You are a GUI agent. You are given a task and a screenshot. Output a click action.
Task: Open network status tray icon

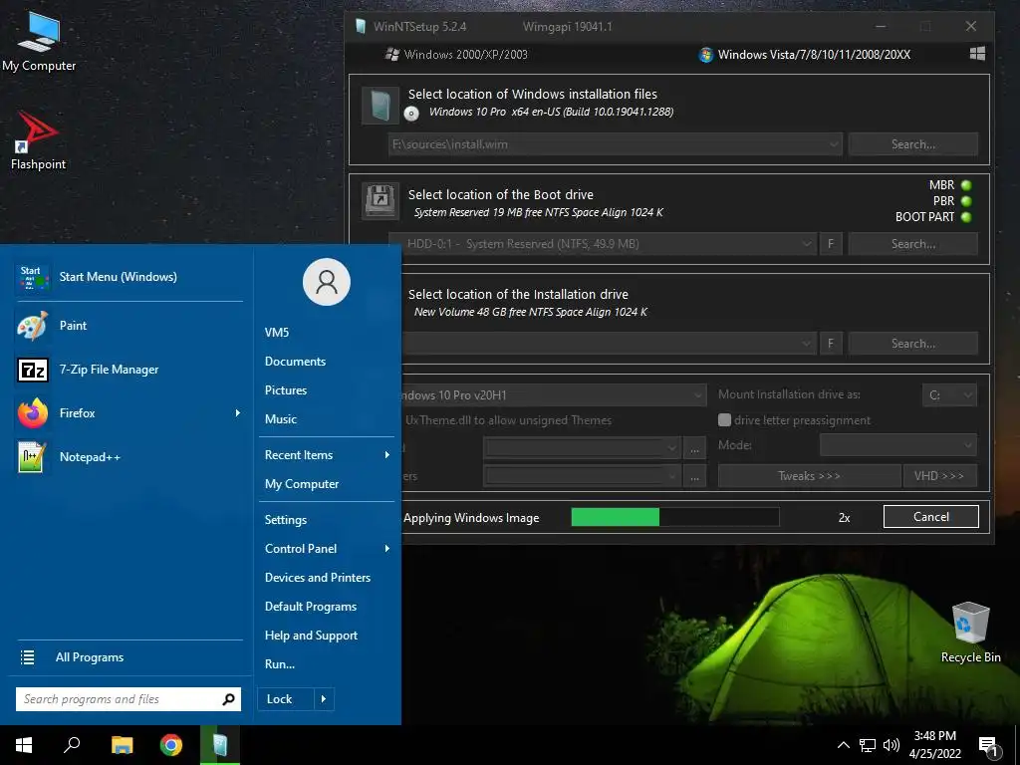[x=868, y=745]
